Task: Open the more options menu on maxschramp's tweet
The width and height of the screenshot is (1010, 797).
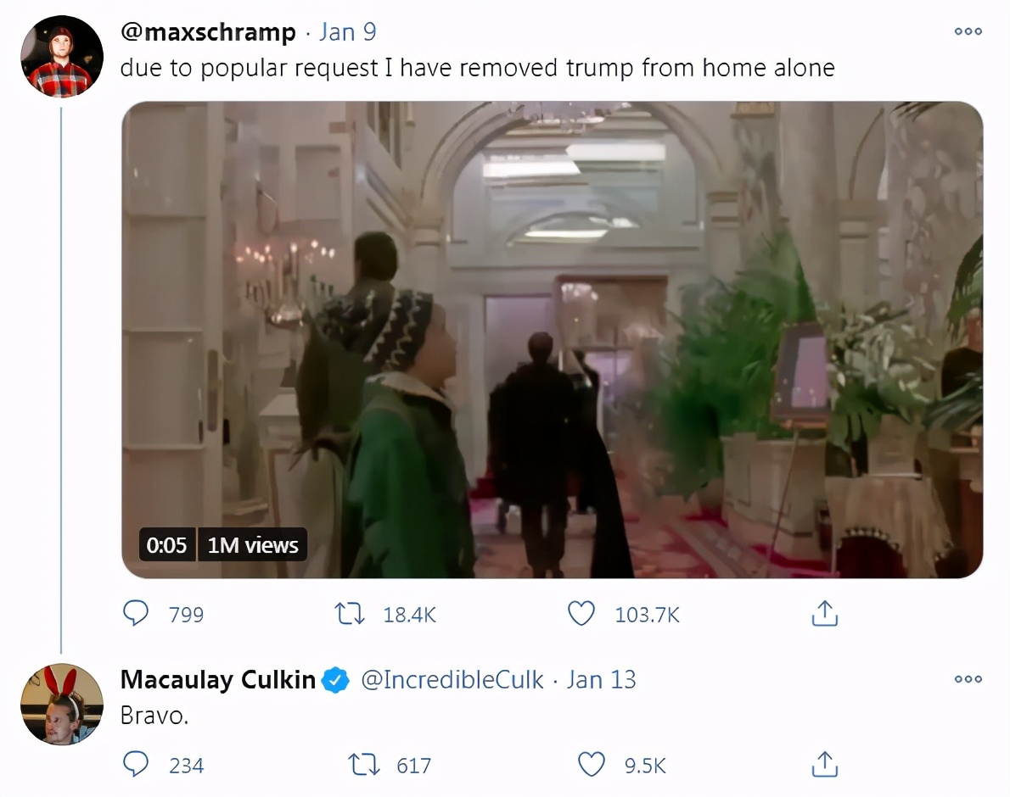Action: (968, 31)
